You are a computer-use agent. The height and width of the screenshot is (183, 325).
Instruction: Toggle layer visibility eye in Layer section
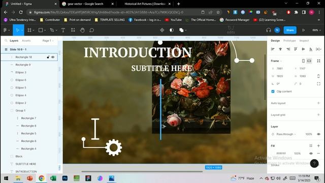click(x=318, y=134)
